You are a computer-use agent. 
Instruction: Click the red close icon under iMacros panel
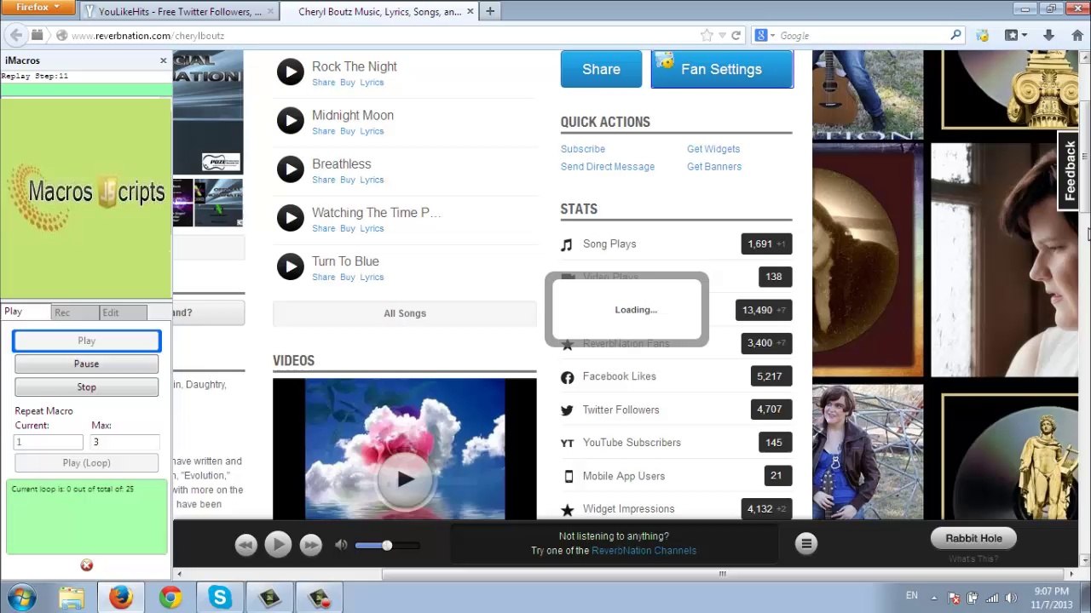(x=86, y=565)
